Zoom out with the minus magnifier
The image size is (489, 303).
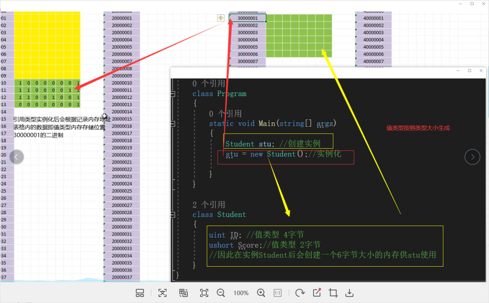(221, 292)
